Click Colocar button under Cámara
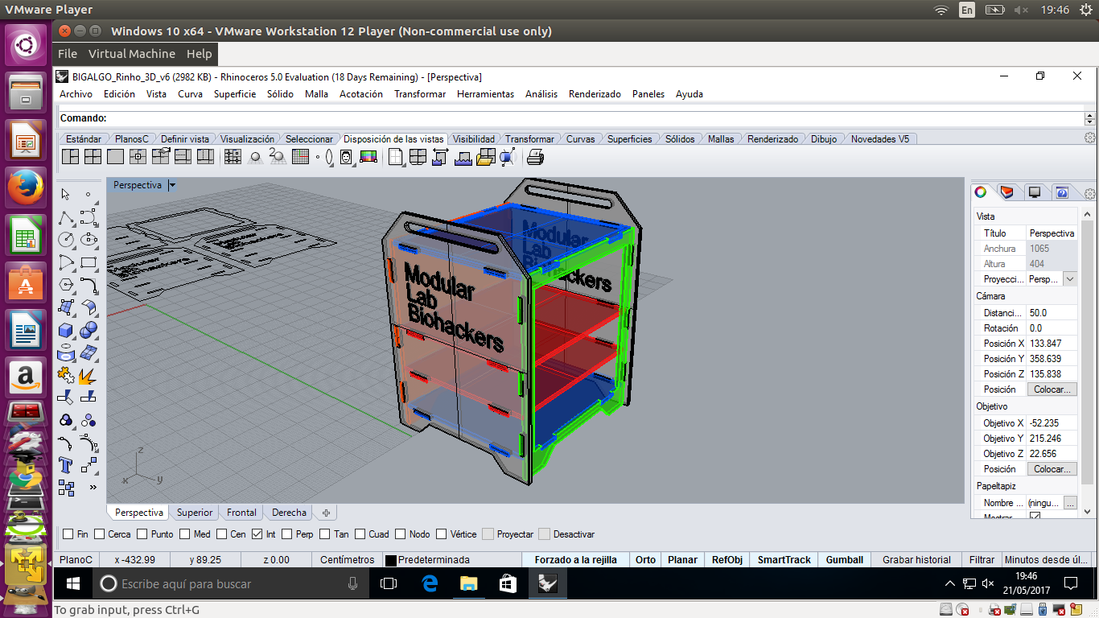This screenshot has width=1099, height=618. pyautogui.click(x=1052, y=389)
